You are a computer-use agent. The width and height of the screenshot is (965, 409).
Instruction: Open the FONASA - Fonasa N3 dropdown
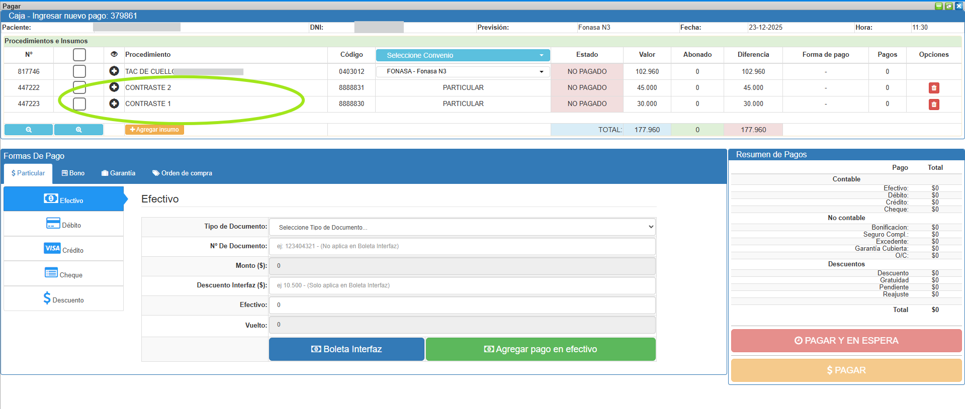(x=463, y=71)
